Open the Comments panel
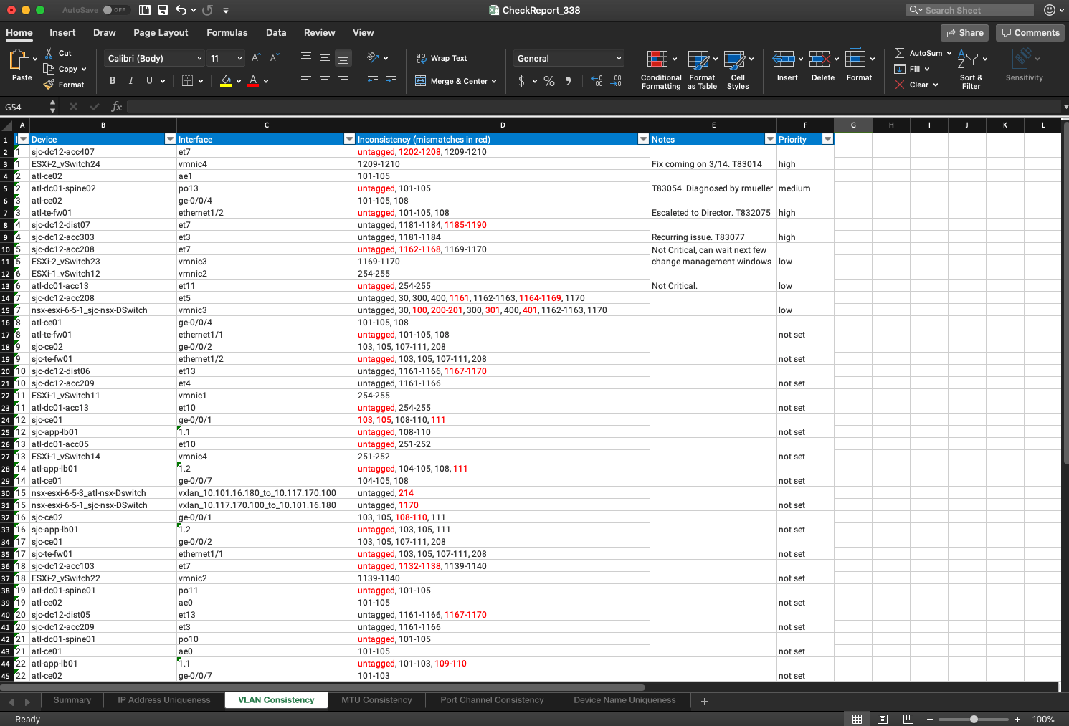1069x726 pixels. pyautogui.click(x=1030, y=32)
